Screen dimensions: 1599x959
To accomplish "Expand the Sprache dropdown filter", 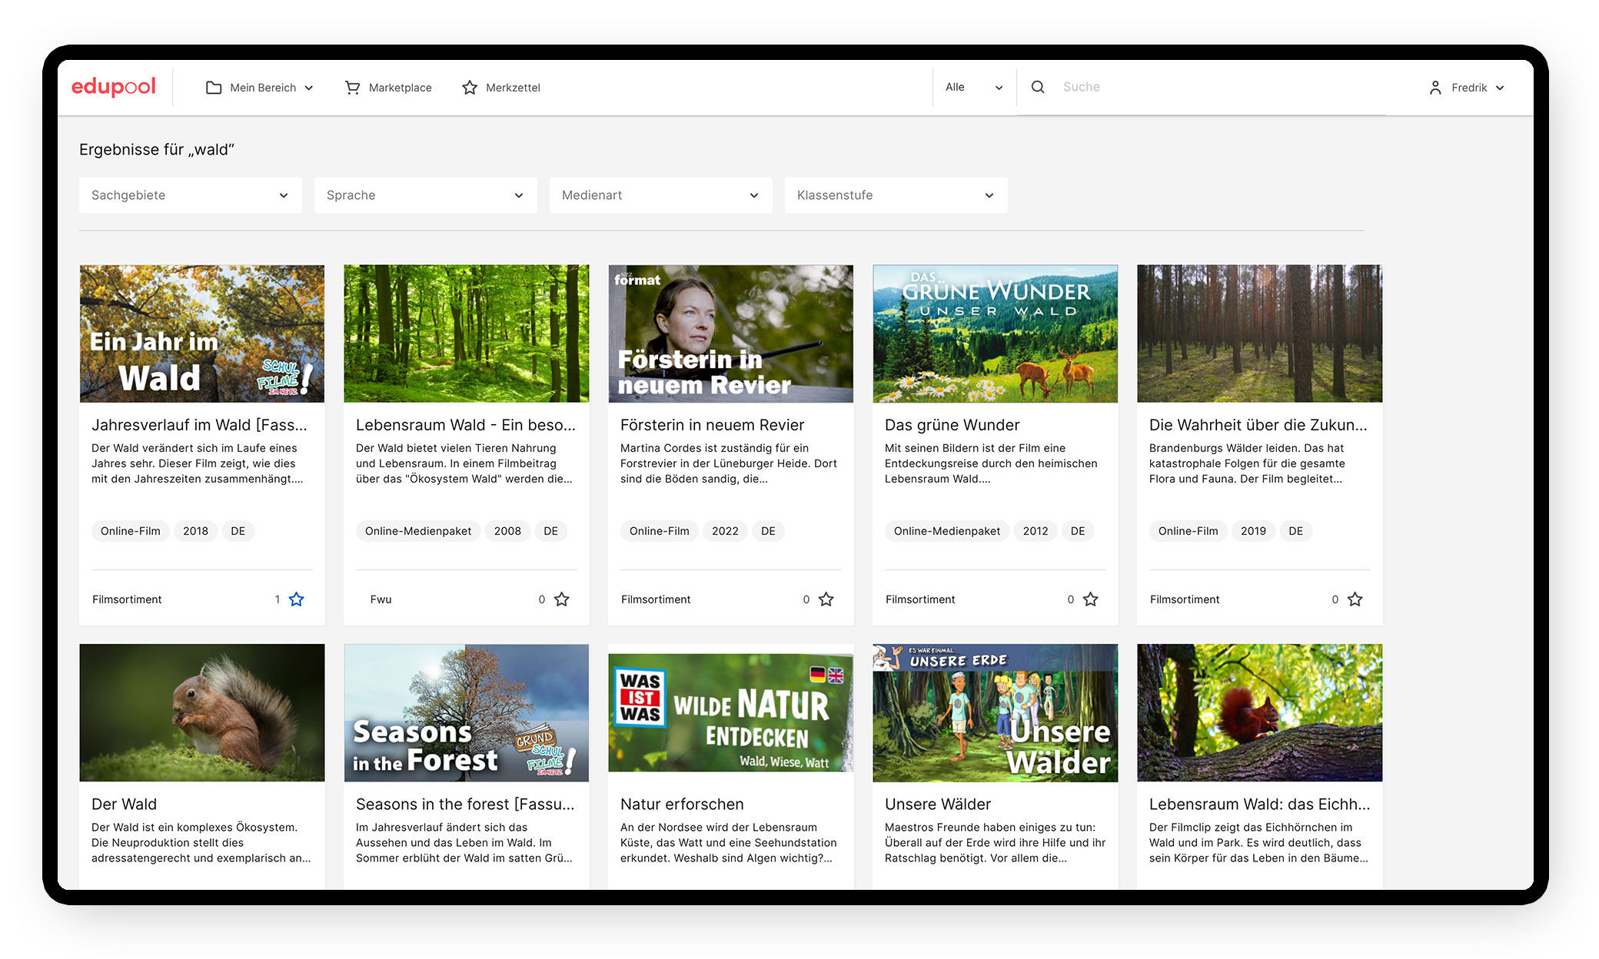I will [x=424, y=194].
